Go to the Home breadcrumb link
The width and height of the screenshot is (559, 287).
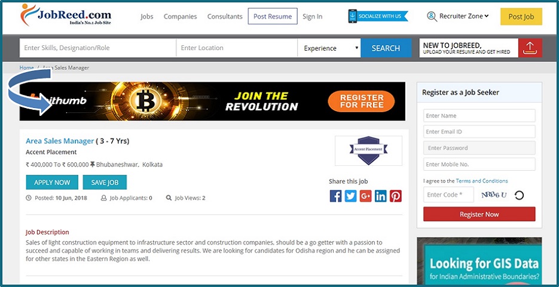tap(26, 67)
